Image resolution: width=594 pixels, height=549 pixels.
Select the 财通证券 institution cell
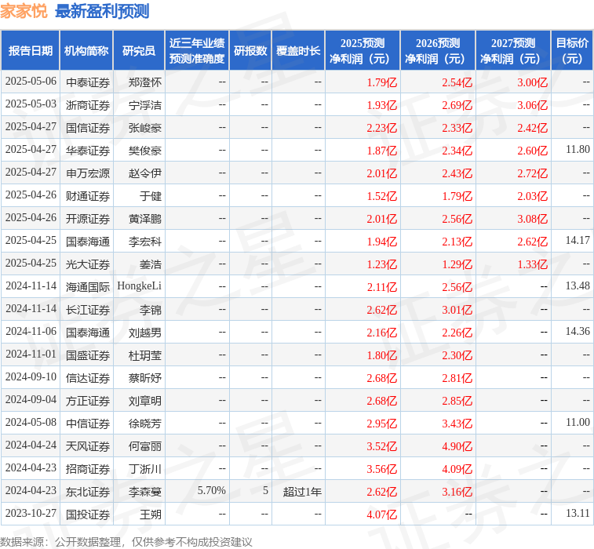(x=88, y=196)
